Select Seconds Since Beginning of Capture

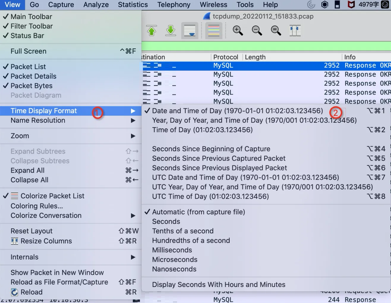[211, 149]
